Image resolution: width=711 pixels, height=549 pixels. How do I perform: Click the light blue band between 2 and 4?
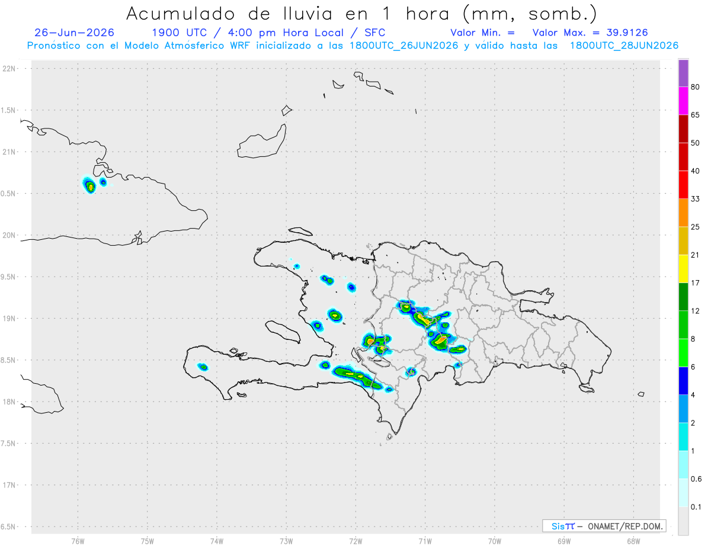click(x=683, y=409)
